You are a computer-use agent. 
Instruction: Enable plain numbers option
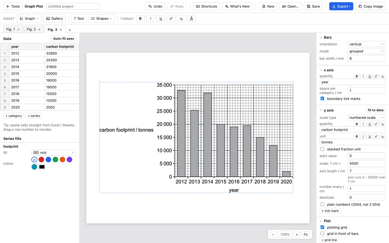click(x=322, y=204)
